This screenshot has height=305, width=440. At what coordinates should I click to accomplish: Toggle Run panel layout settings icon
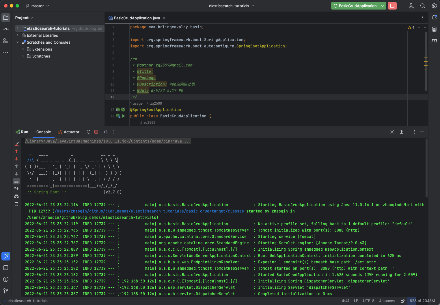(x=402, y=132)
